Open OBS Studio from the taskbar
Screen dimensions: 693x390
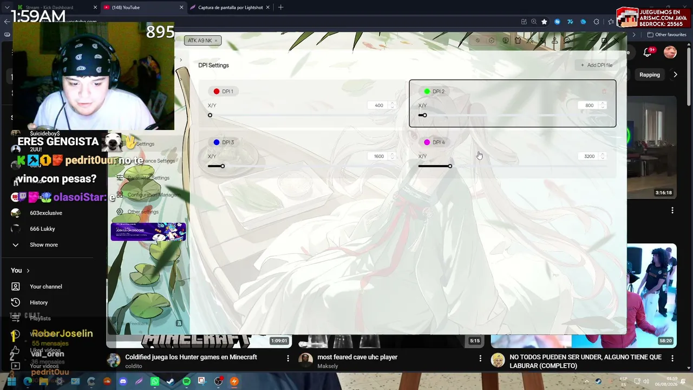coord(218,382)
